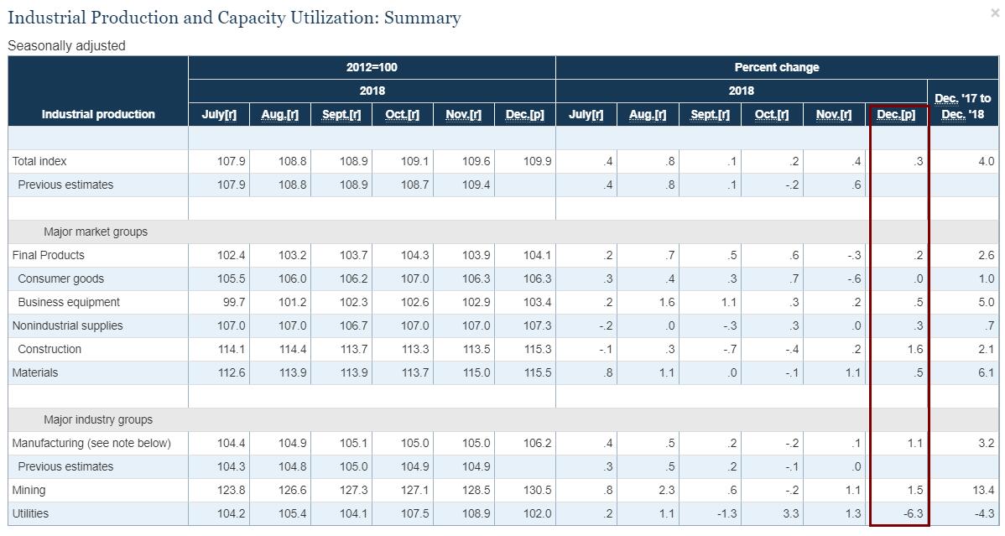Click the Major market groups heading
This screenshot has width=1005, height=536.
(96, 232)
